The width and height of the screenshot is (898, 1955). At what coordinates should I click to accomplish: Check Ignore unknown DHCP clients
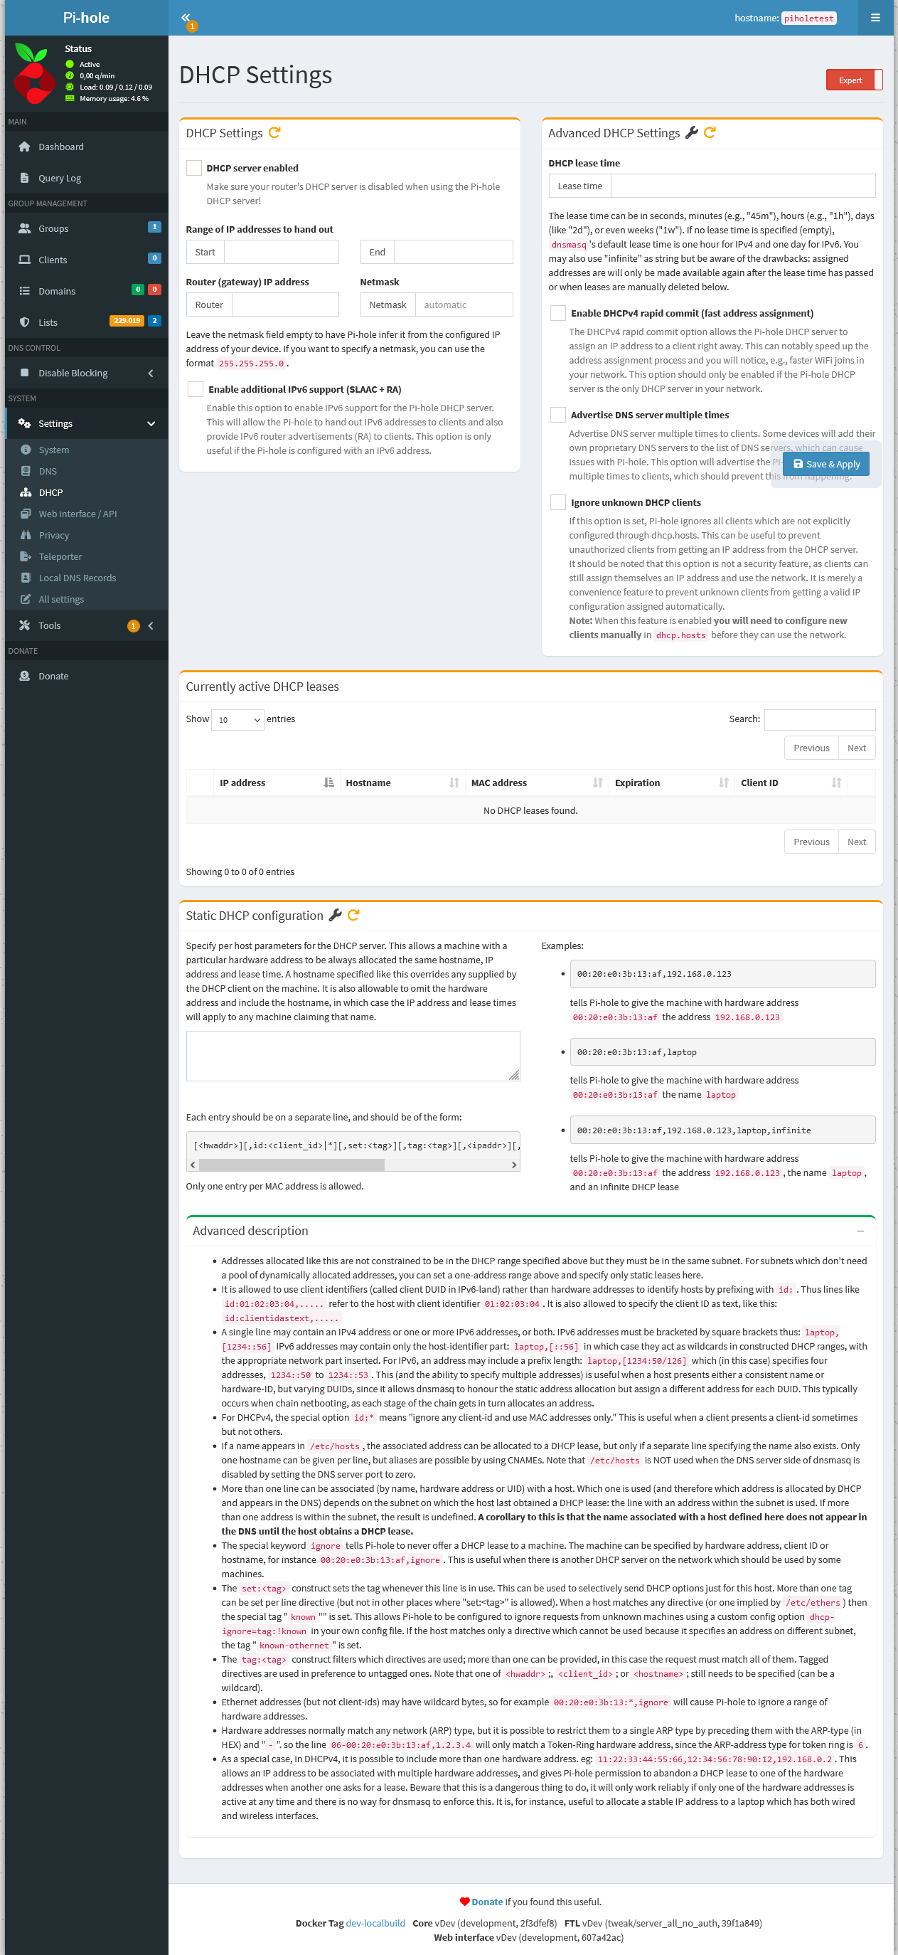tap(558, 502)
